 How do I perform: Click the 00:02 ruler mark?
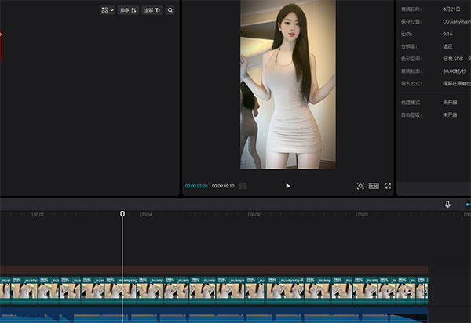(38, 215)
